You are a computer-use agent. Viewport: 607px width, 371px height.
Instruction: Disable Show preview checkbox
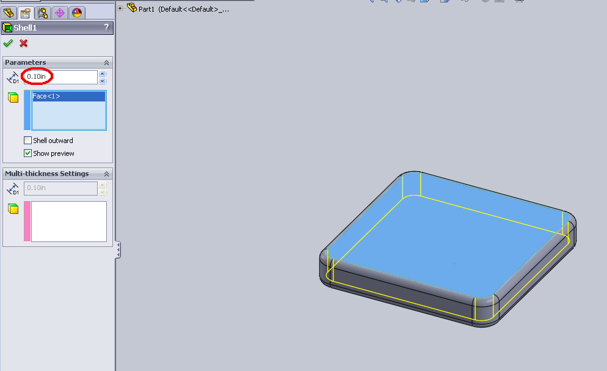coord(27,153)
